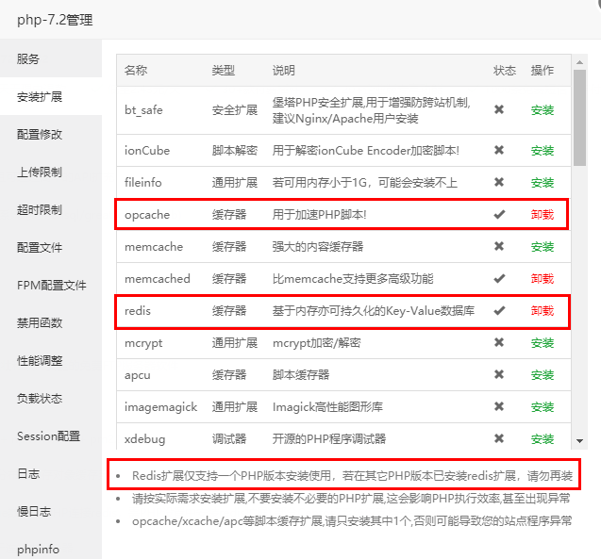This screenshot has height=559, width=601.
Task: Click the 说明 column header
Action: [x=284, y=71]
